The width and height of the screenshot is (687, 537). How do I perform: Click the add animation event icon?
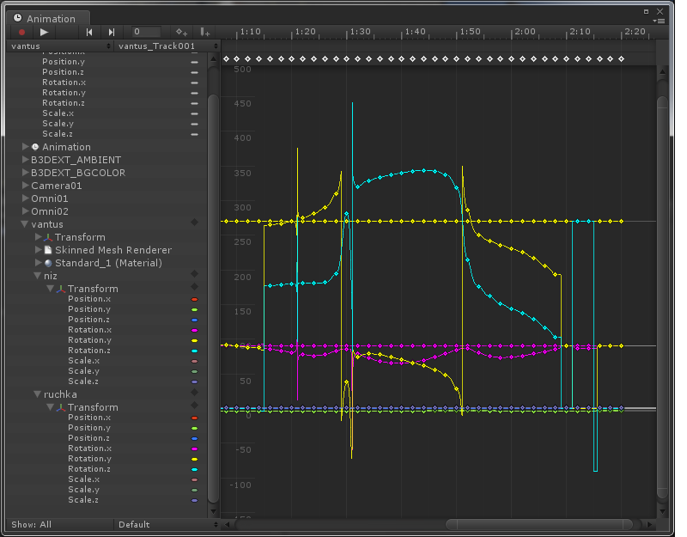[x=205, y=32]
